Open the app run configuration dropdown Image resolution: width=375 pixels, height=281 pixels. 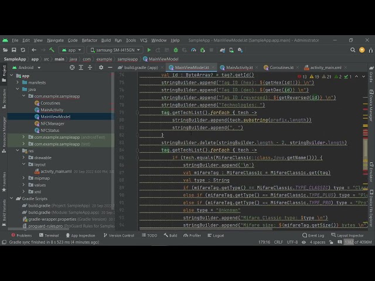point(71,50)
